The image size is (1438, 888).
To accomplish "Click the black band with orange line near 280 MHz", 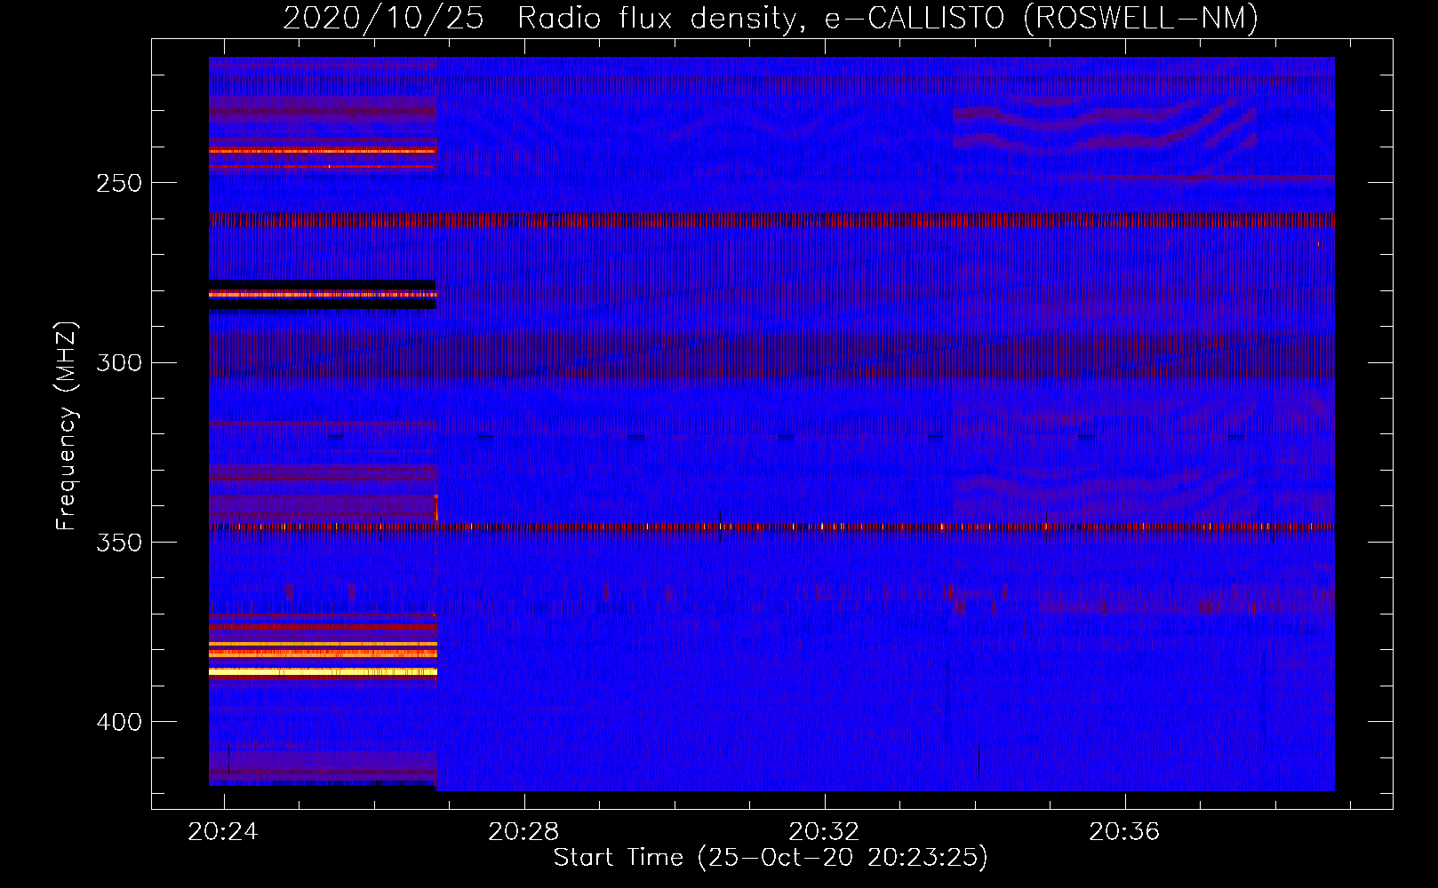I will click(322, 295).
